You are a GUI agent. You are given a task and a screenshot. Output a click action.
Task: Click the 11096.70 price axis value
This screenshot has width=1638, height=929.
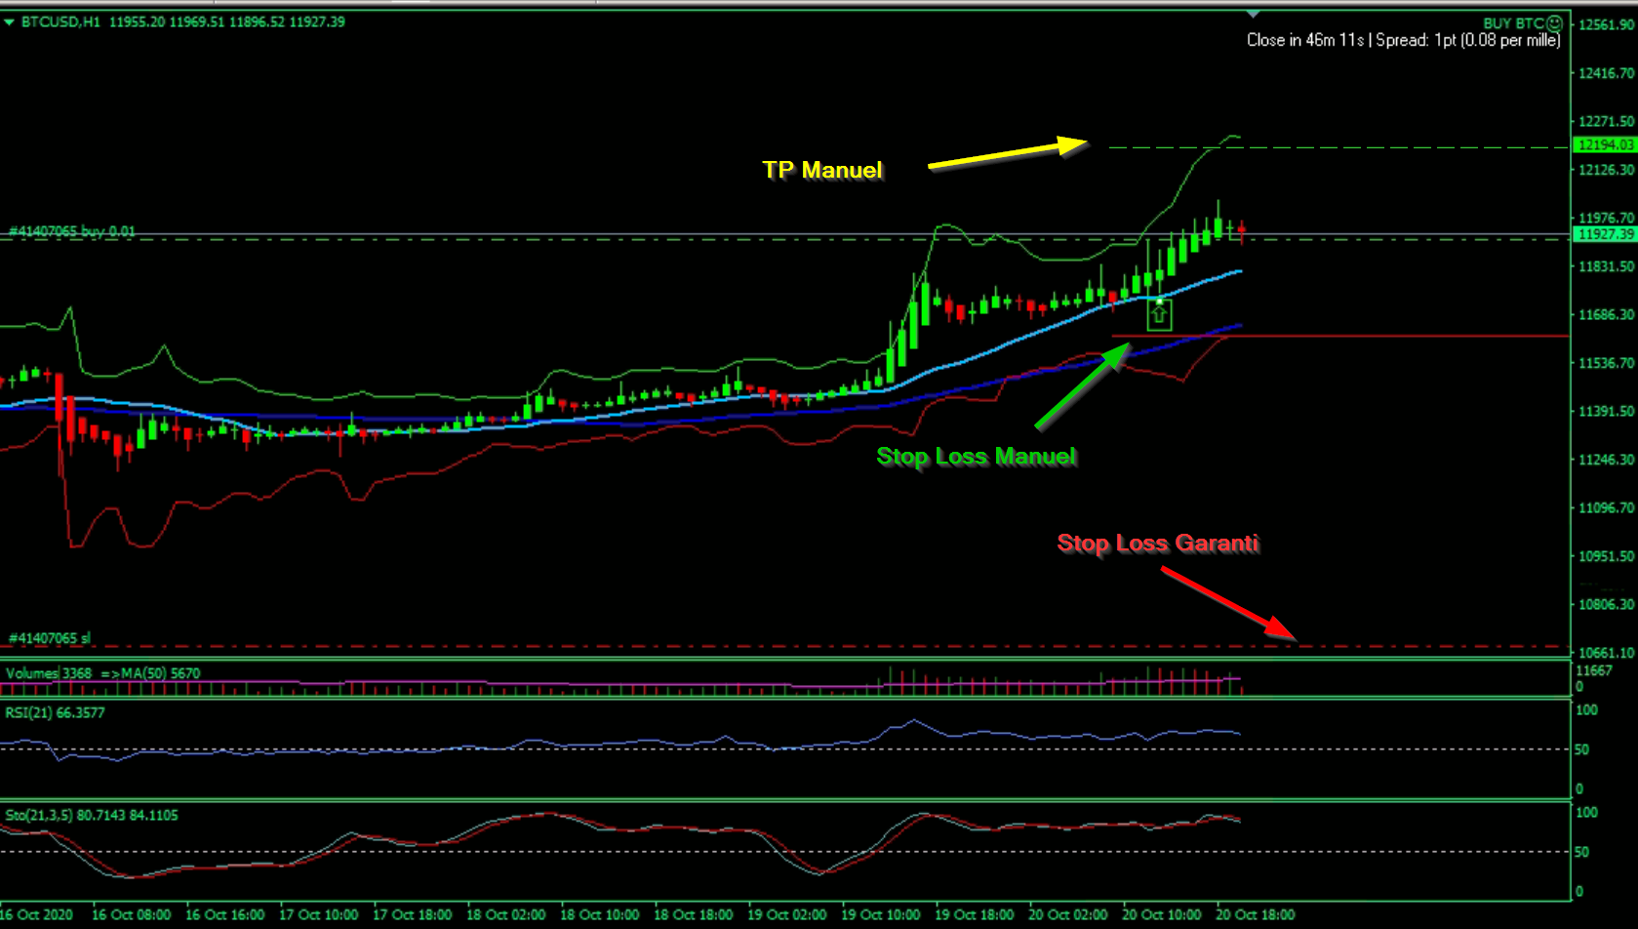pyautogui.click(x=1606, y=507)
